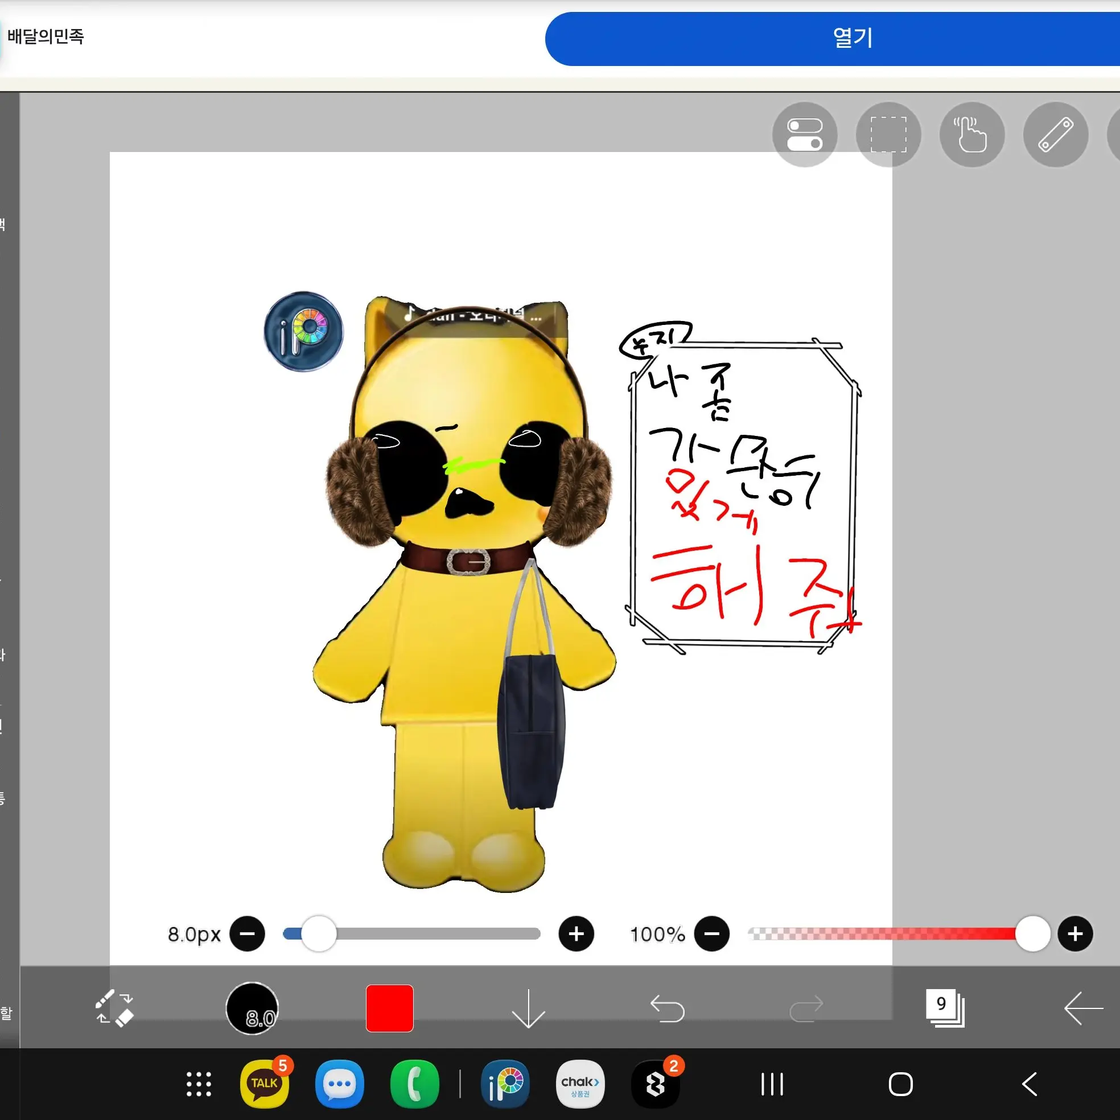Image resolution: width=1120 pixels, height=1120 pixels.
Task: Undo the last stroke
Action: [667, 1008]
